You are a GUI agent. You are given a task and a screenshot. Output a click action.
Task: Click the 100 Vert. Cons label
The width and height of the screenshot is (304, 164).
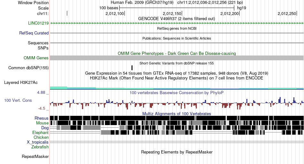(18, 101)
